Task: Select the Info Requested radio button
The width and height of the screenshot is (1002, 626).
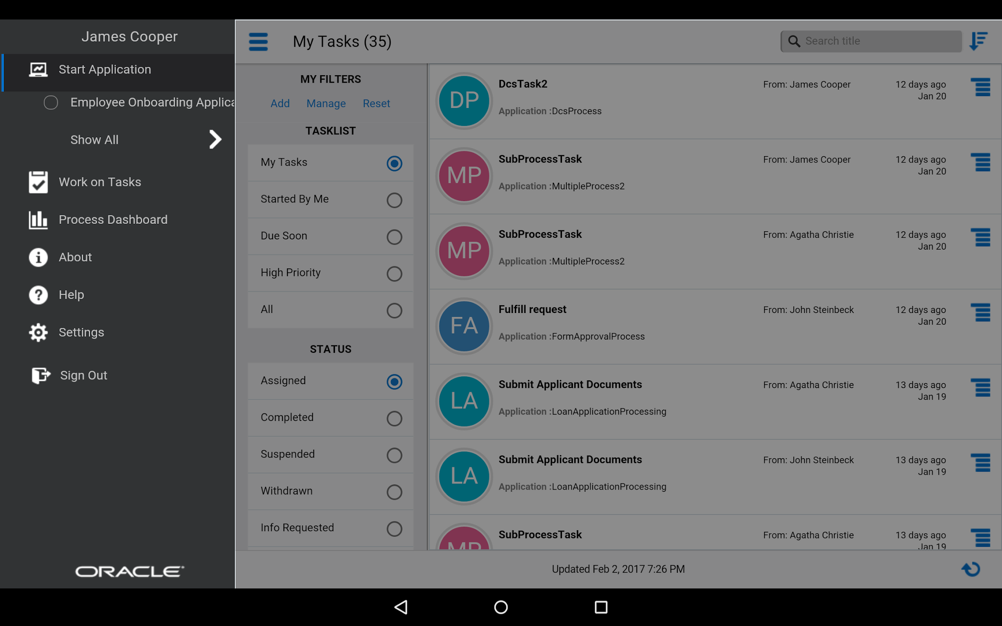Action: click(x=394, y=528)
